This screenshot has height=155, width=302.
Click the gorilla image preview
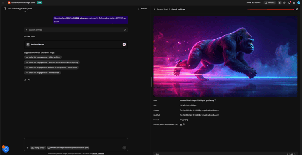[225, 56]
